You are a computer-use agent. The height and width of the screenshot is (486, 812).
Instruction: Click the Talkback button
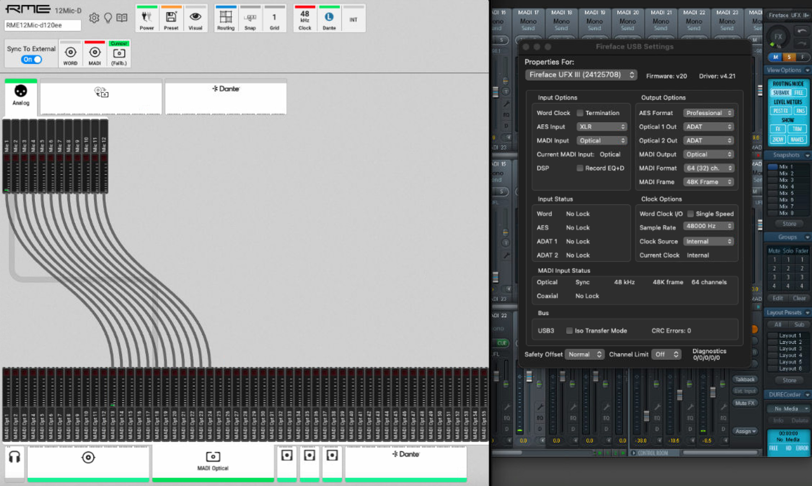click(x=745, y=379)
